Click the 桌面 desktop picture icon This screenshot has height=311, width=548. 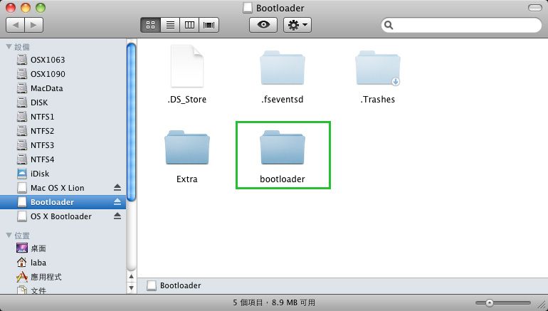pyautogui.click(x=22, y=248)
